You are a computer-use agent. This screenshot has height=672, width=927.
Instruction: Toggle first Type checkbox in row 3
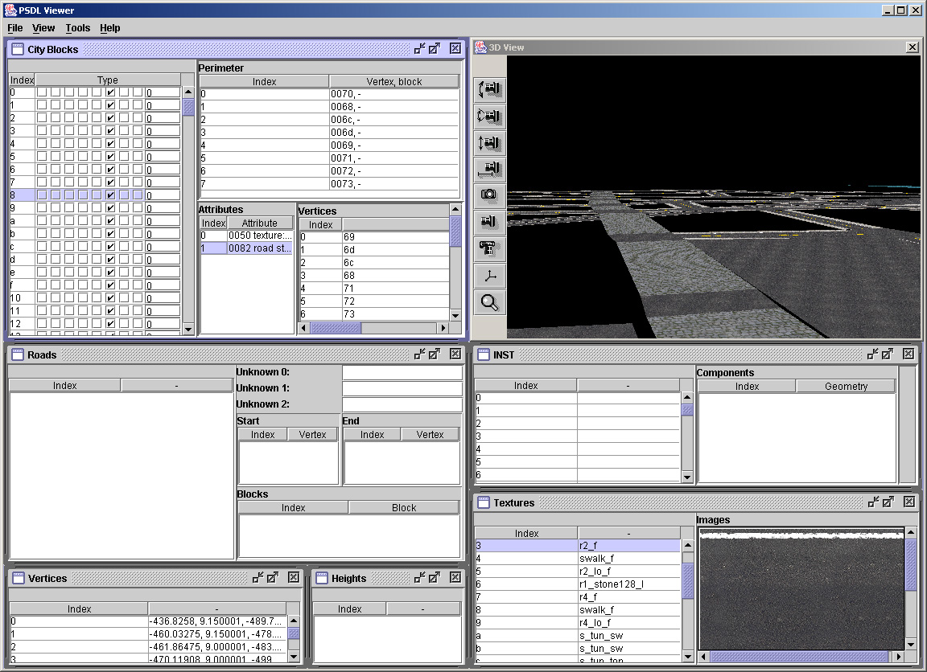pos(41,131)
